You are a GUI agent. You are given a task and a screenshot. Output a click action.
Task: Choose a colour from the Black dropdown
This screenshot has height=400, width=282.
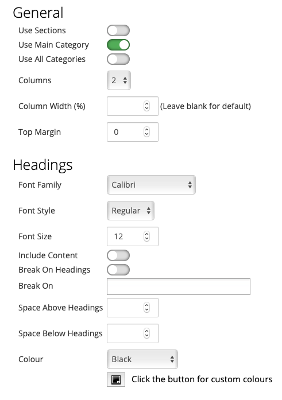(x=142, y=359)
